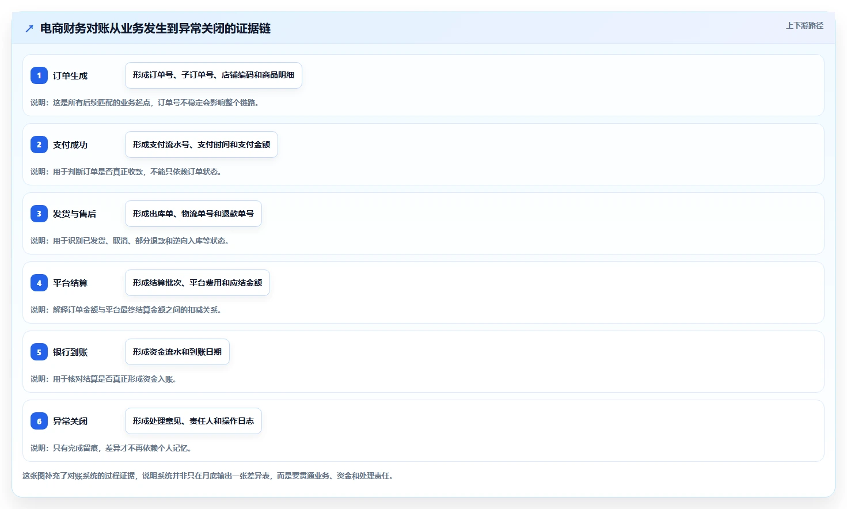Select the 形成支付流水号、支付时间和支付金额 chip
This screenshot has height=509, width=847.
click(x=202, y=145)
